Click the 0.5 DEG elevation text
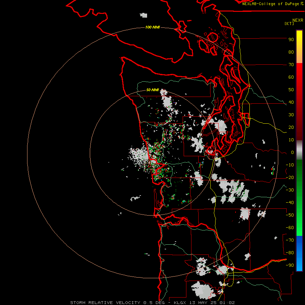The height and width of the screenshot is (305, 305). (154, 303)
